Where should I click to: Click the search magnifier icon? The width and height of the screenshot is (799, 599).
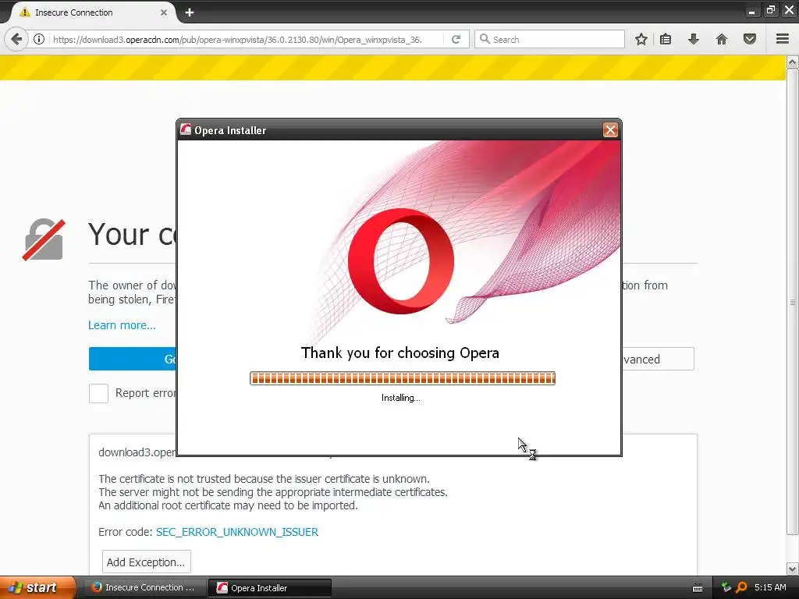click(485, 39)
